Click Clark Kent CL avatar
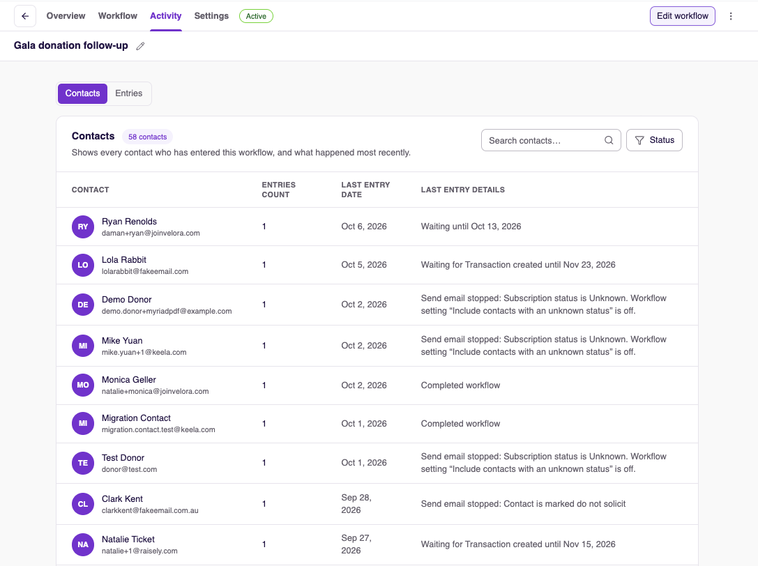758x566 pixels. click(83, 504)
